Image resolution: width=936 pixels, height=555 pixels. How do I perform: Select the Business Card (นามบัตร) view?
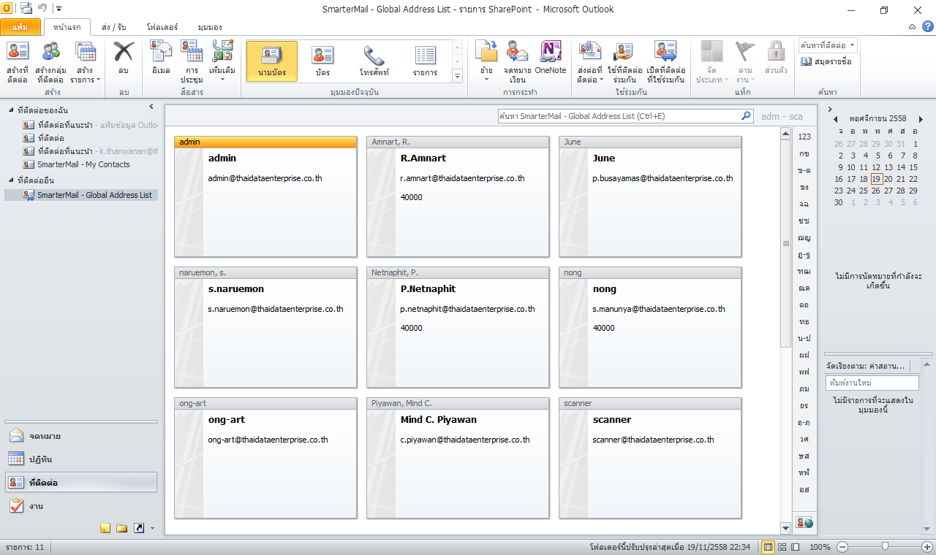272,61
